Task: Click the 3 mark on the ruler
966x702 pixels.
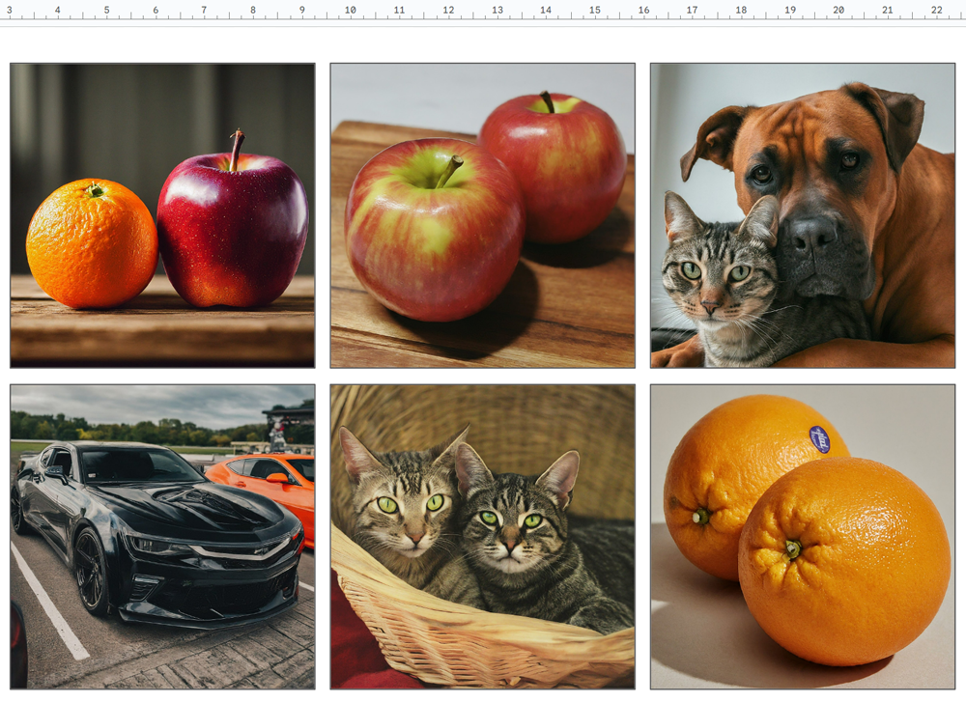Action: pos(10,10)
